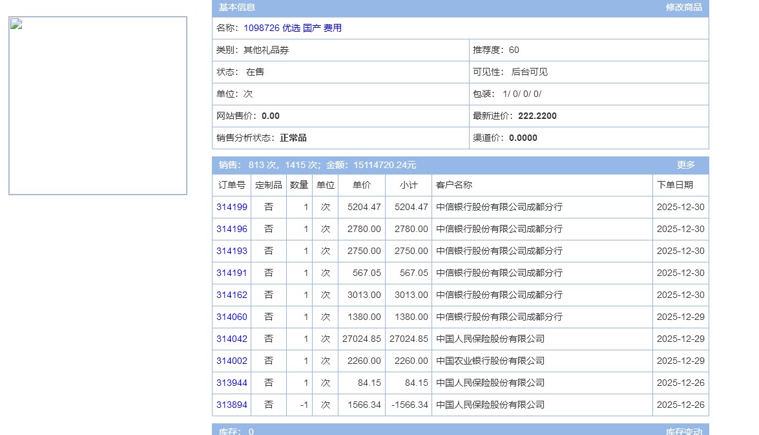759x435 pixels.
Task: Open order 314193 details
Action: coord(232,251)
